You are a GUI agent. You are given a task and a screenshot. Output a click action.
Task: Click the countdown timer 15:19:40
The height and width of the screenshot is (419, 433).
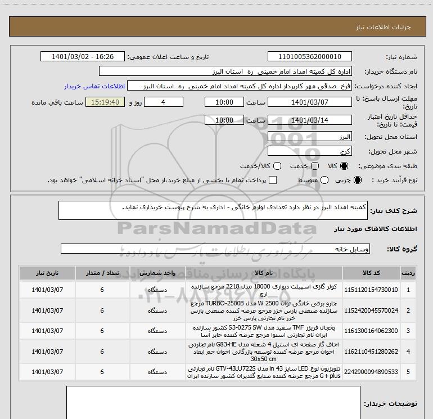pyautogui.click(x=105, y=102)
